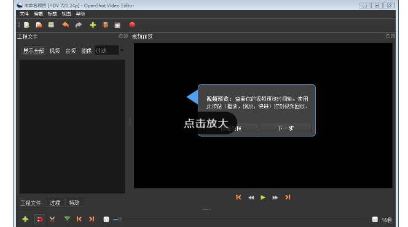
Task: Redo with the gray forward arrow
Action: (x=78, y=25)
